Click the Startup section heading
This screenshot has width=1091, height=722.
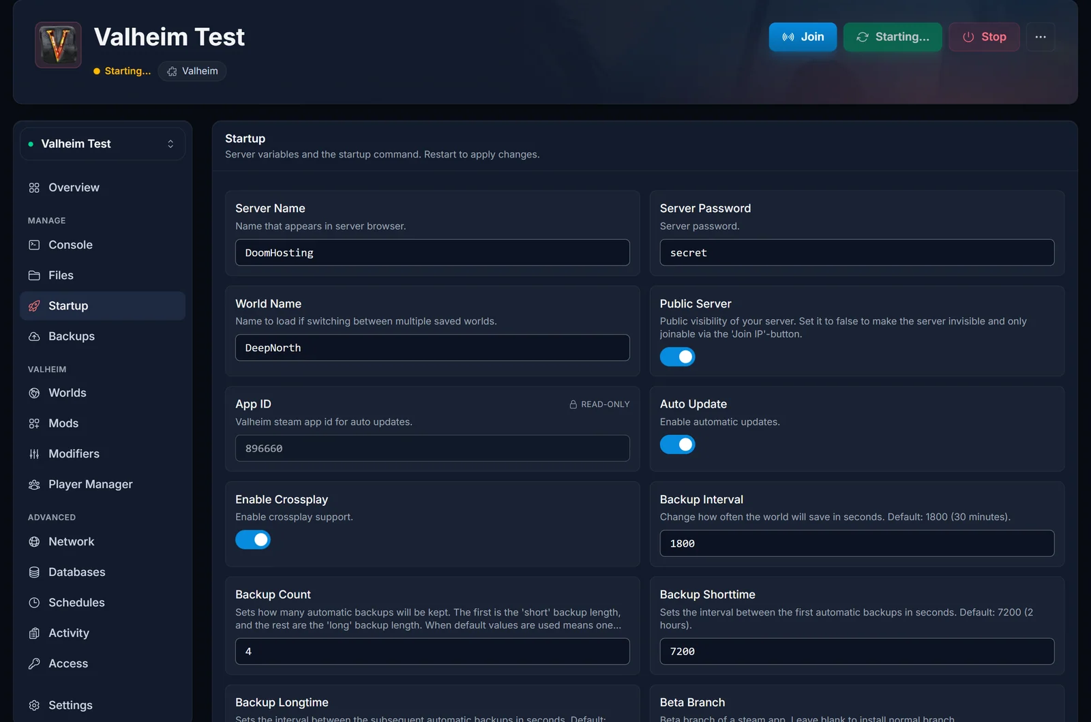tap(245, 138)
